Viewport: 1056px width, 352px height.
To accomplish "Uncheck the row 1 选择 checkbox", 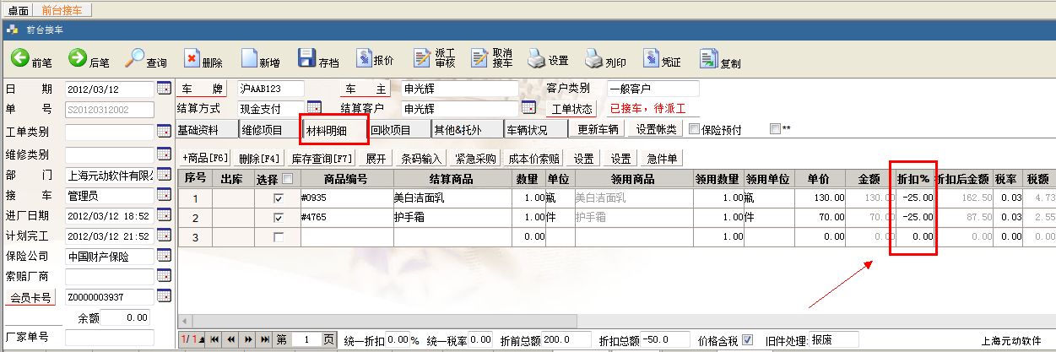I will 279,198.
